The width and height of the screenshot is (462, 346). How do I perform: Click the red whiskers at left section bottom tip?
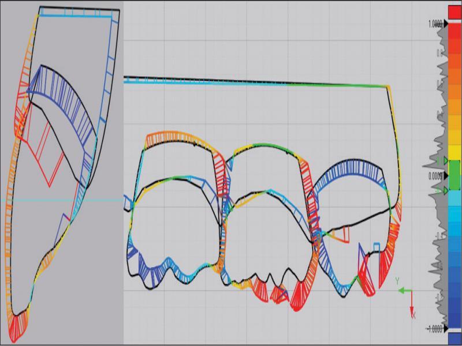coord(17,323)
